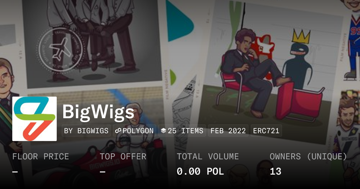Click the ERC721 token standard badge

tap(266, 131)
